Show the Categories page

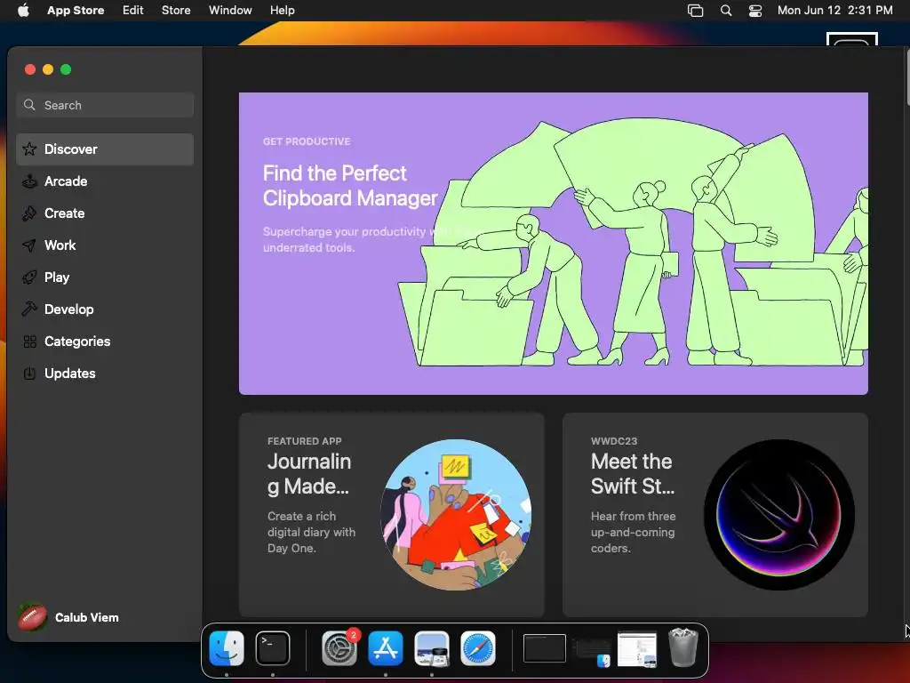(105, 341)
